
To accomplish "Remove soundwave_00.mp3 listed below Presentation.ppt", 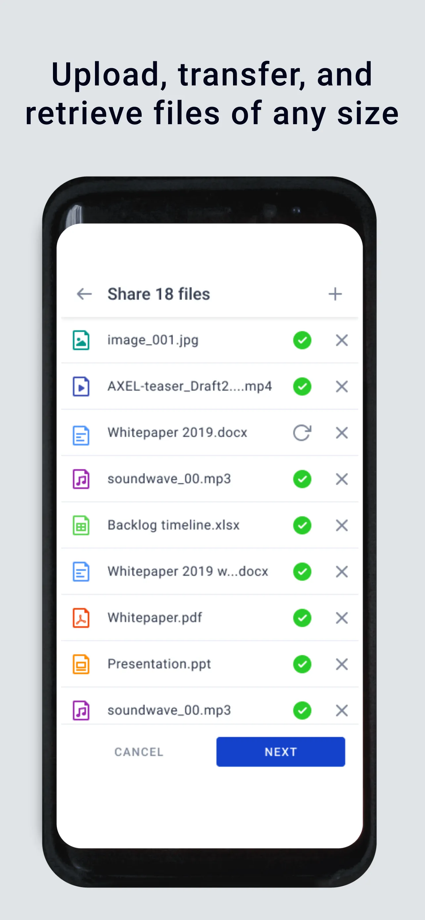I will pyautogui.click(x=342, y=710).
